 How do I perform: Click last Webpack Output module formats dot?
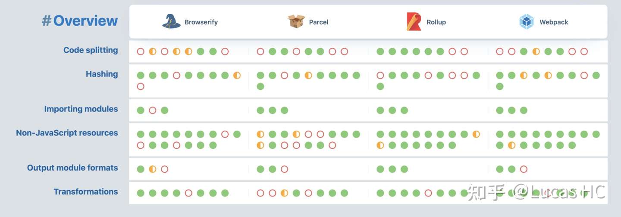pyautogui.click(x=524, y=169)
